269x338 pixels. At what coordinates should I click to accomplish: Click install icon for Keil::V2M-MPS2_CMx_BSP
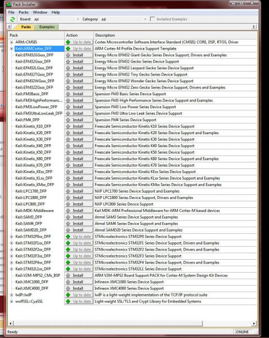[x=68, y=275]
